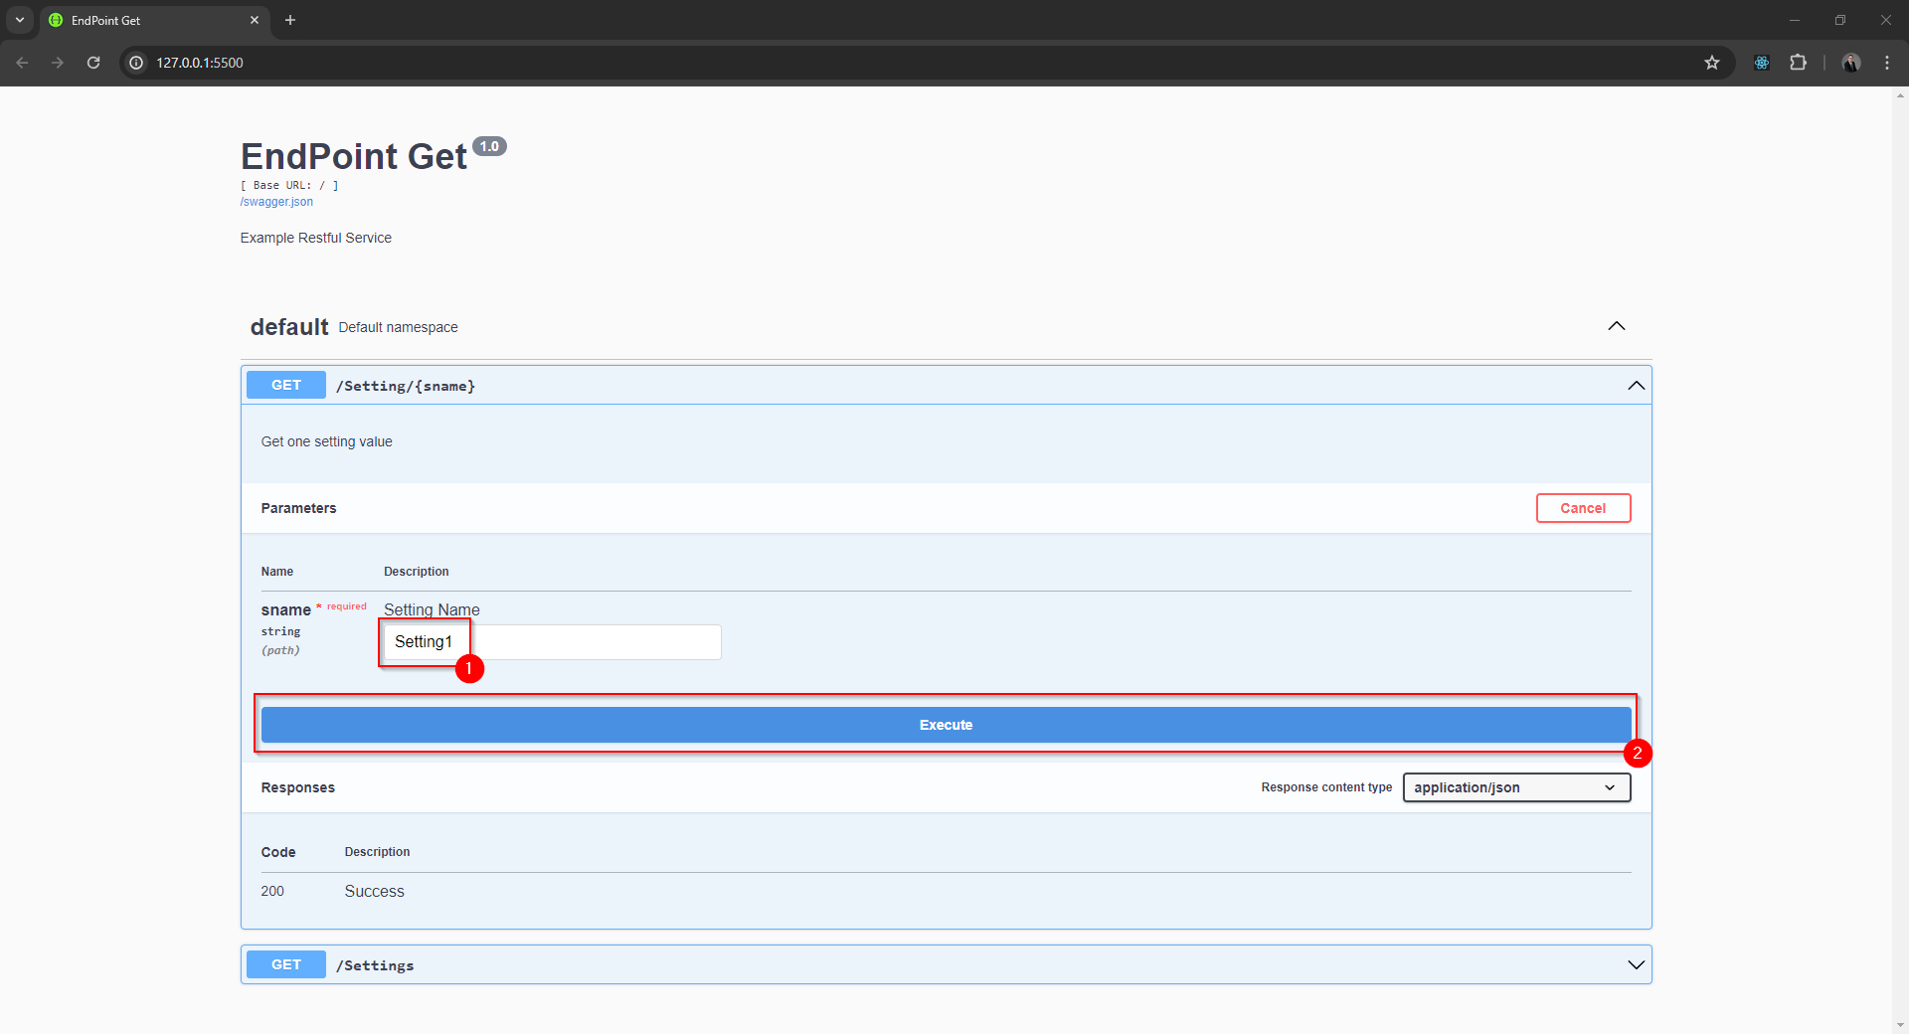Click the Cancel button
Image resolution: width=1909 pixels, height=1034 pixels.
(1582, 508)
